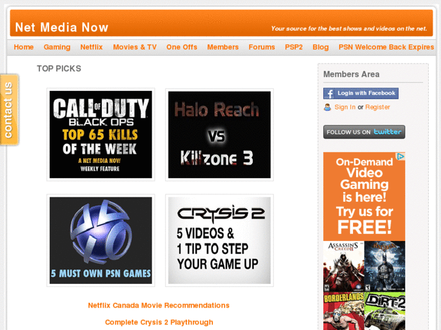Open the Home menu item
This screenshot has height=330, width=441.
pos(24,47)
